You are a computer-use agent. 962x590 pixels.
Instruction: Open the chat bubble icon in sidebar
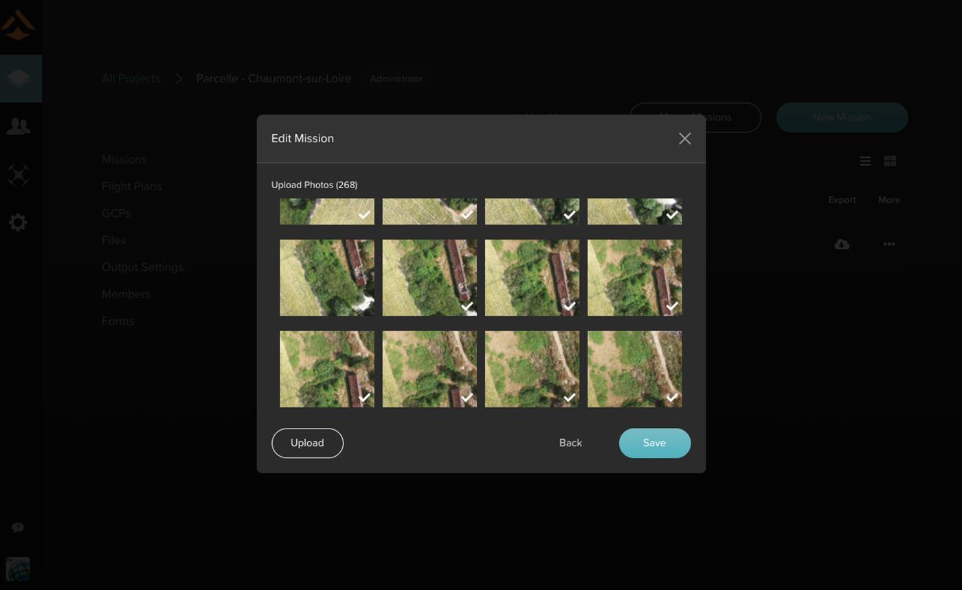[x=19, y=527]
